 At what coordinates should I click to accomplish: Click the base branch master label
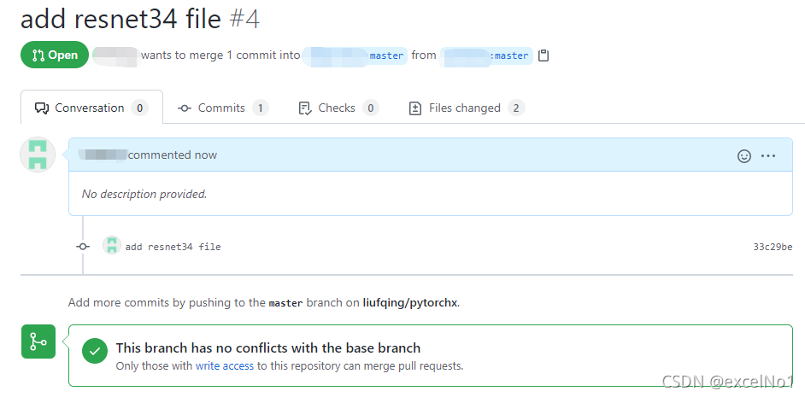[x=386, y=55]
